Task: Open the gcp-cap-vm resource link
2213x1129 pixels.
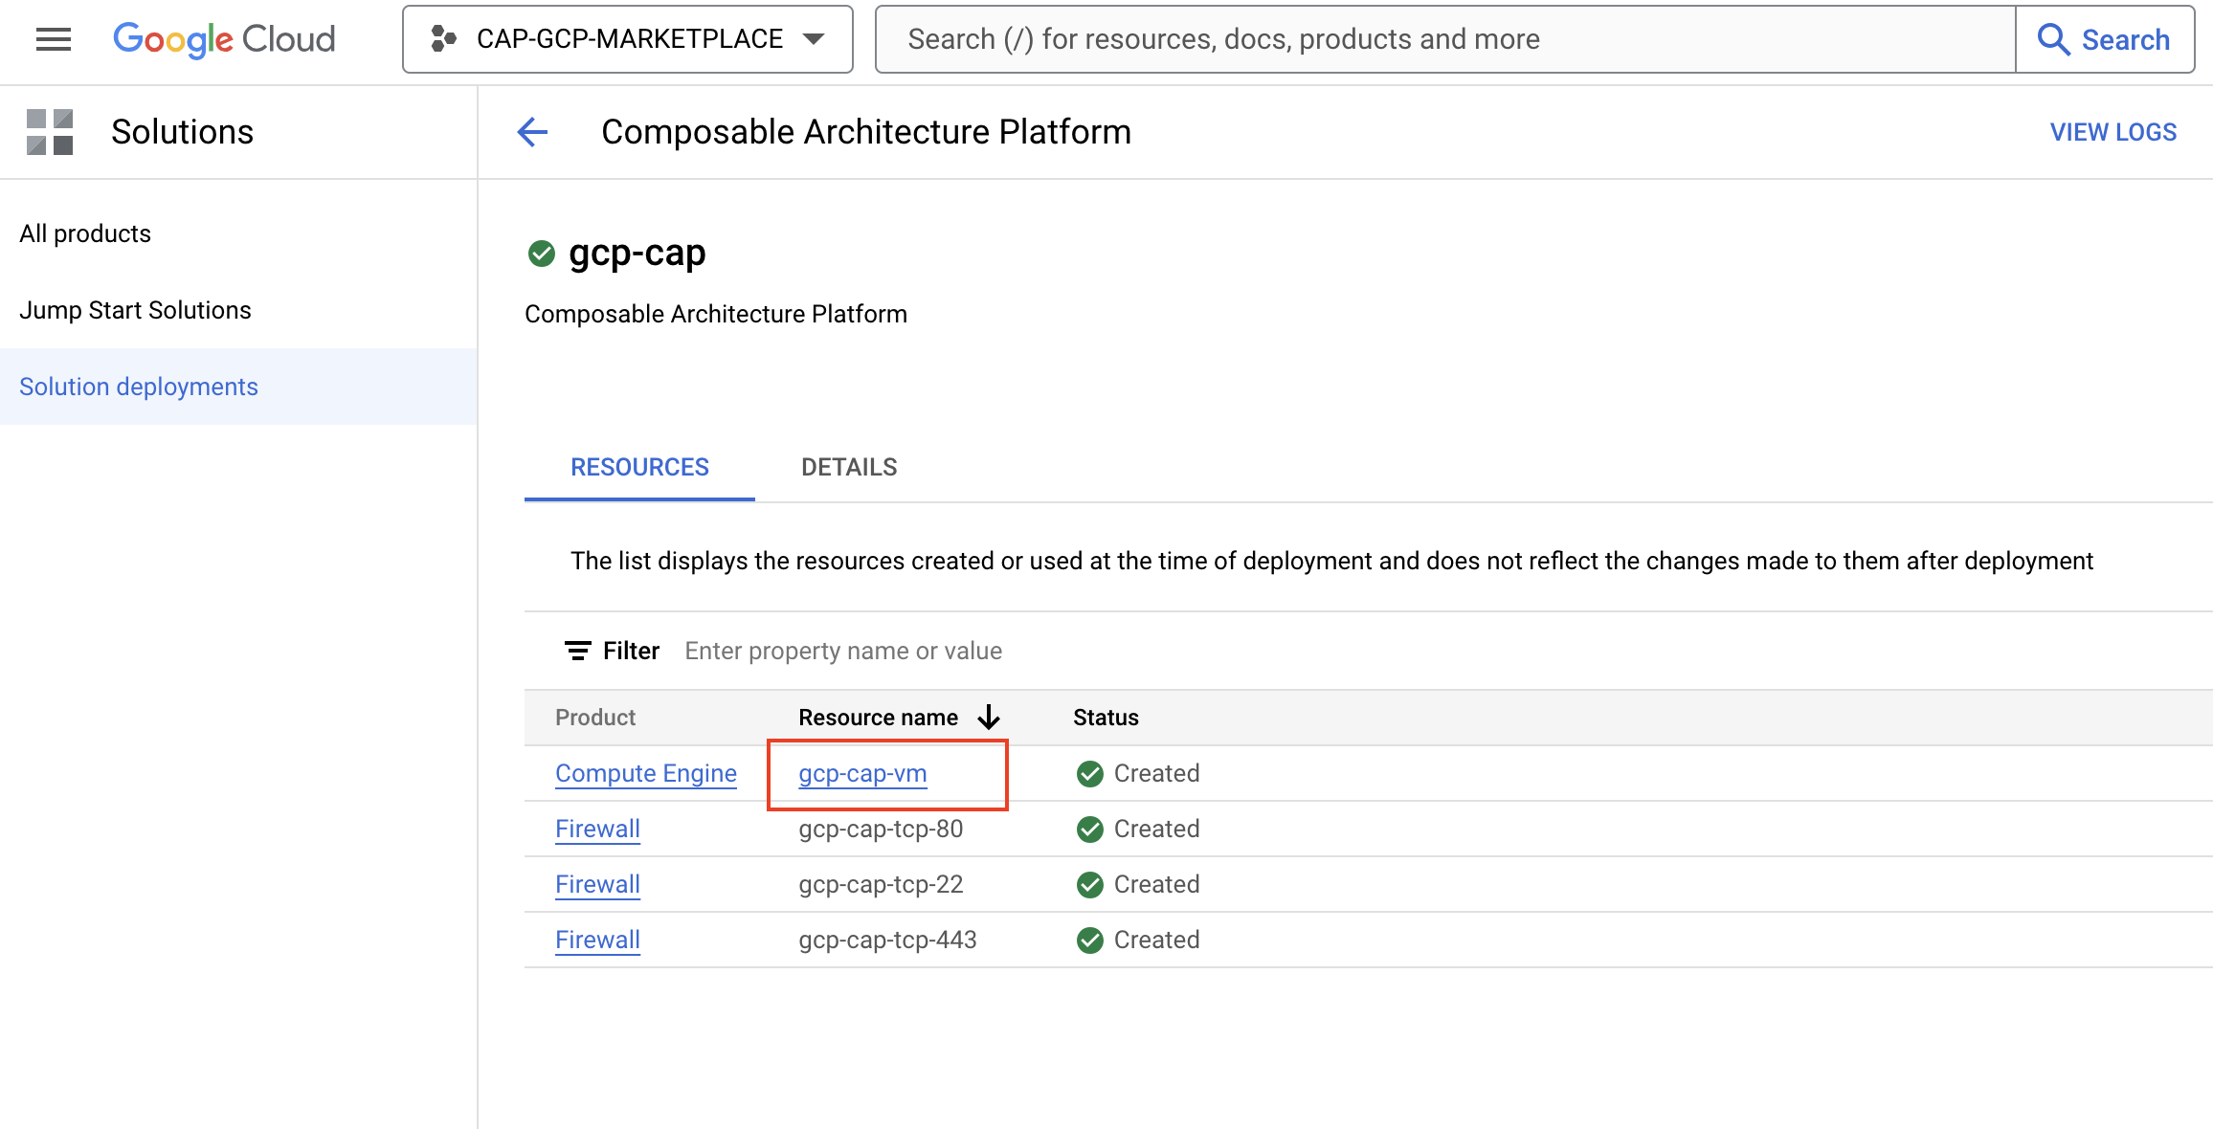Action: (862, 774)
